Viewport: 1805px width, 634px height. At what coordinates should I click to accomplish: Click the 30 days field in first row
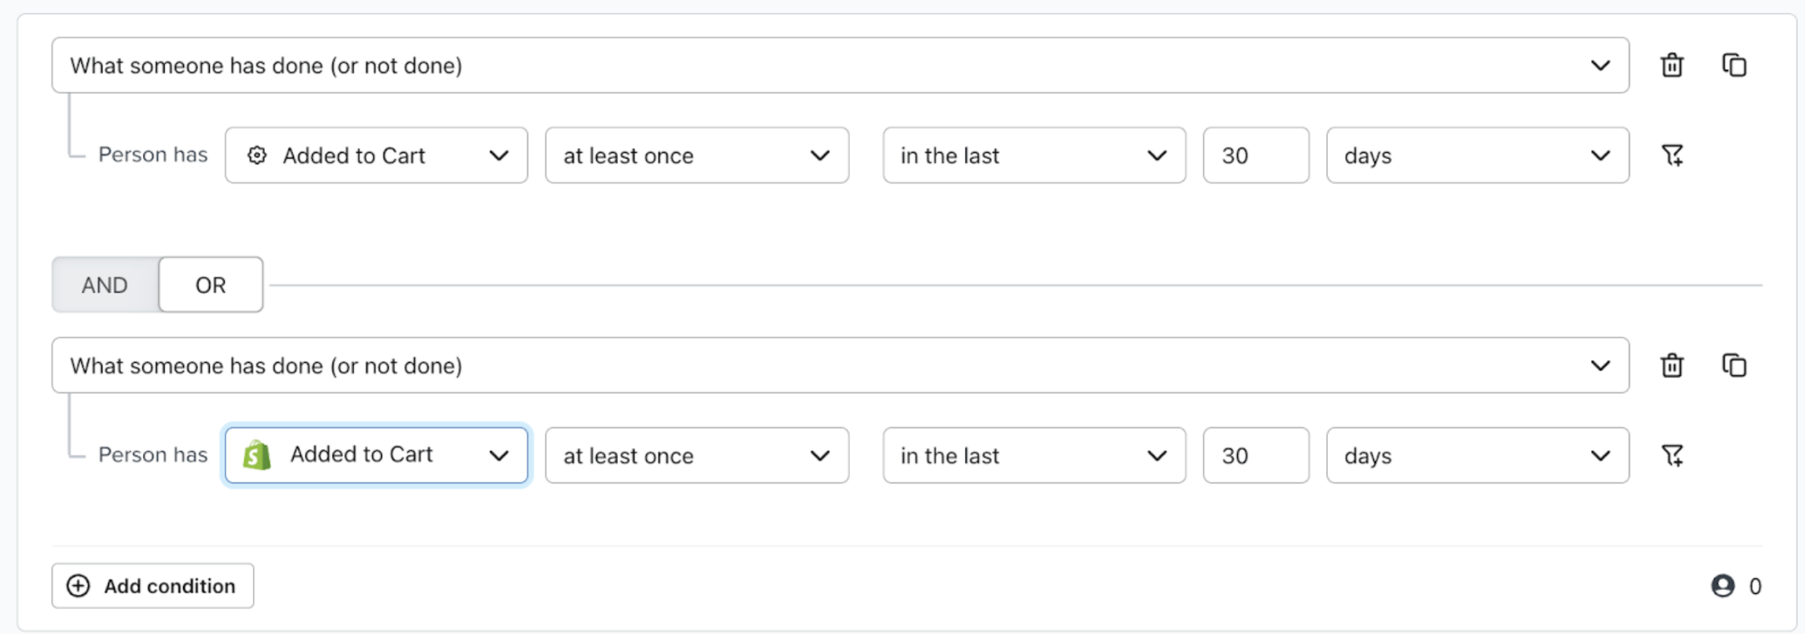point(1255,155)
